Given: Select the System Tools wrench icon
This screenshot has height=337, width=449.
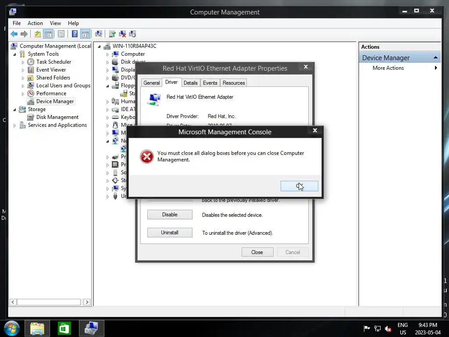Looking at the screenshot, I should click(22, 54).
